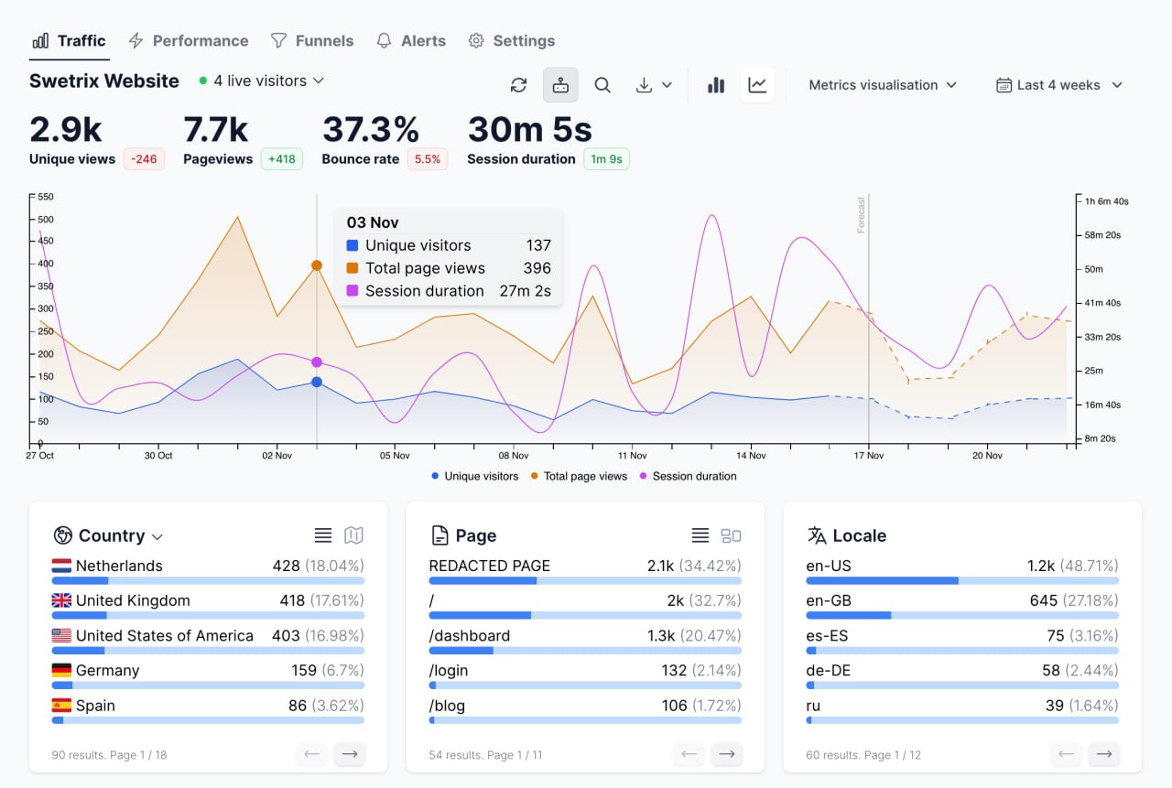Image resolution: width=1172 pixels, height=788 pixels.
Task: Go to next page of Locale results
Action: click(1104, 754)
